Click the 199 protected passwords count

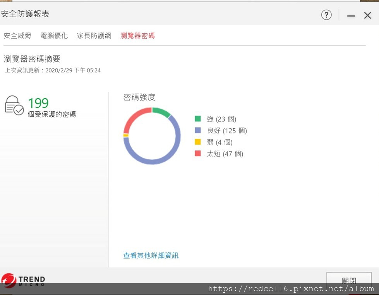[38, 103]
